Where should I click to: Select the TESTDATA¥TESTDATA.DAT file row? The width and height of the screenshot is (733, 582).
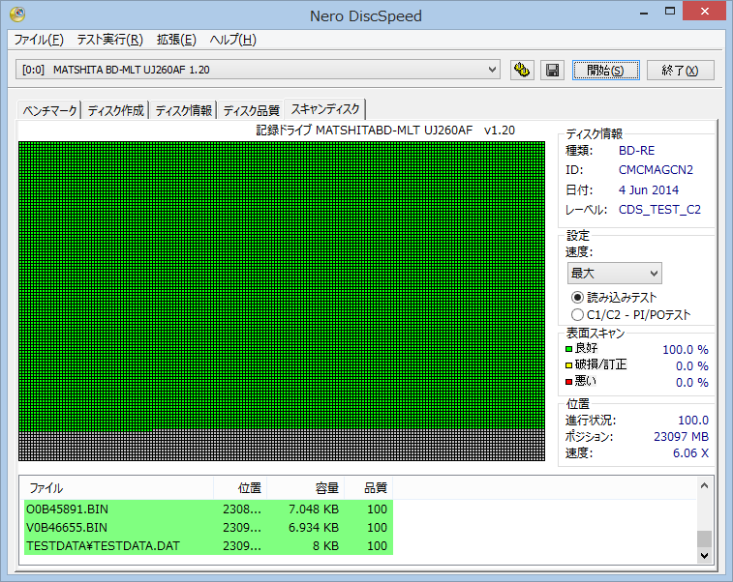tap(208, 545)
